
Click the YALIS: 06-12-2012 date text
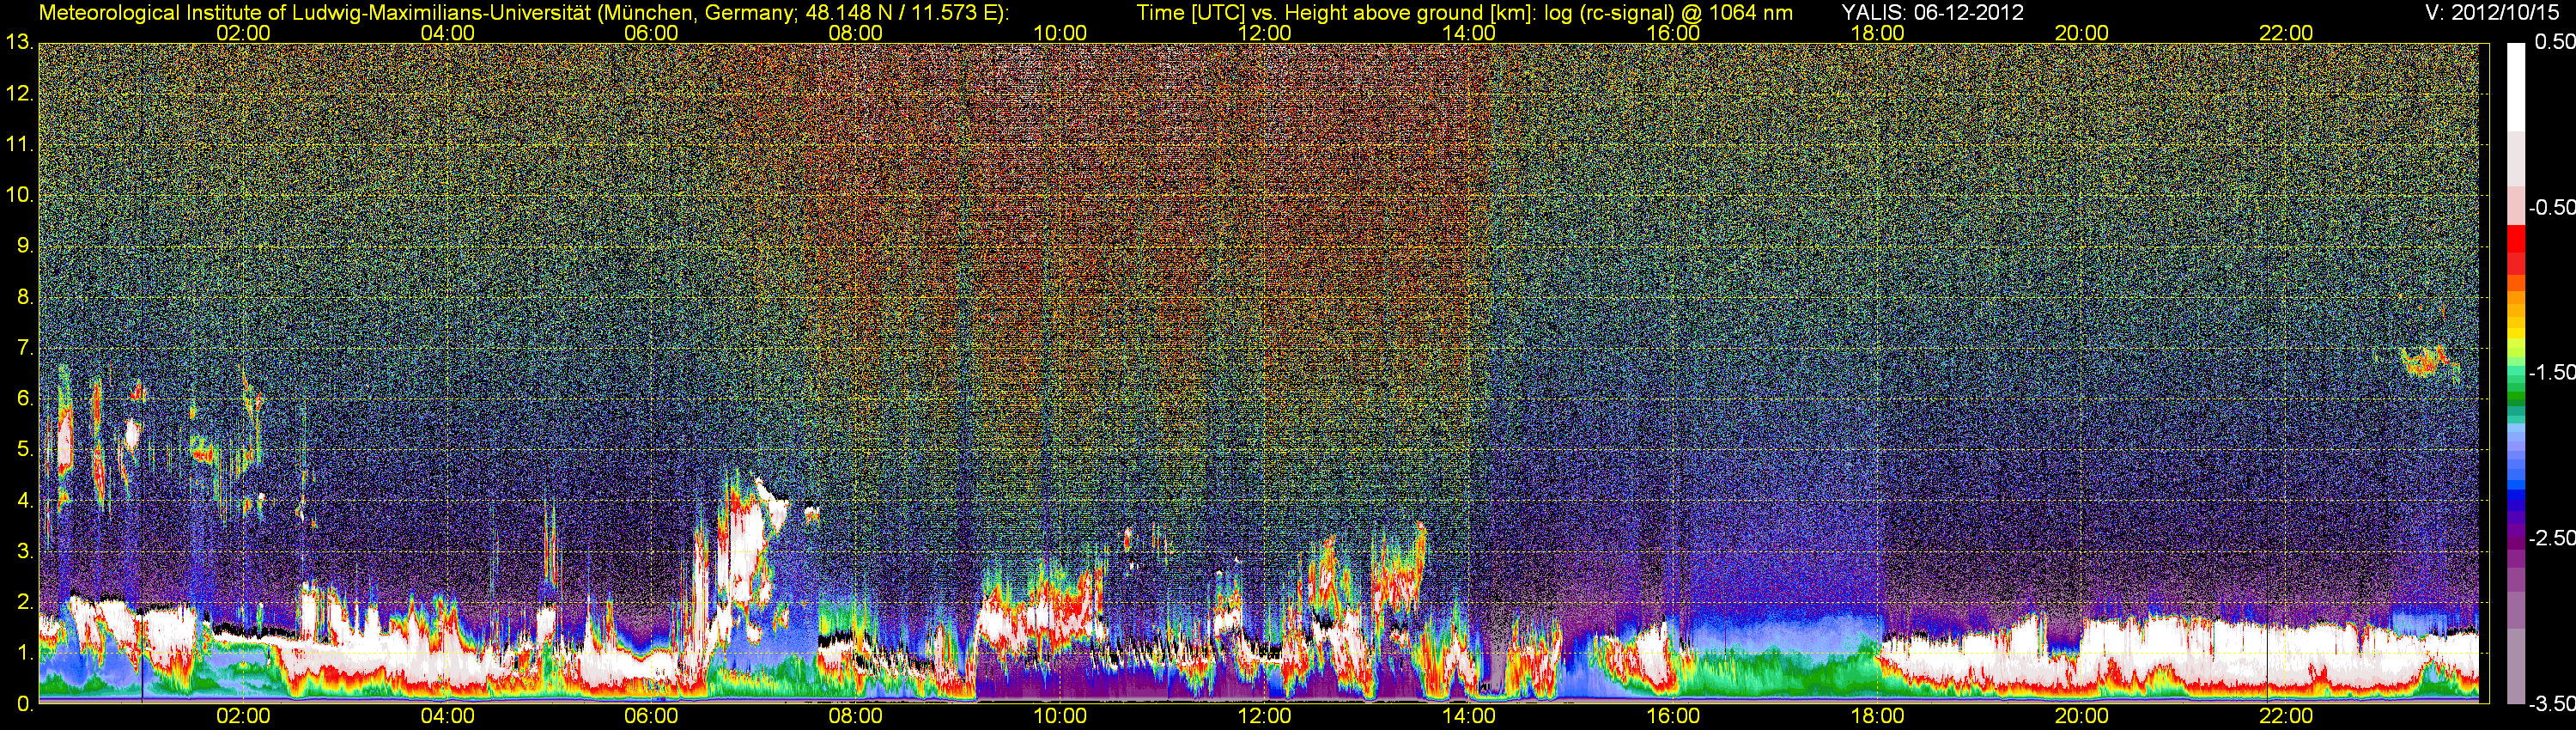point(1932,12)
